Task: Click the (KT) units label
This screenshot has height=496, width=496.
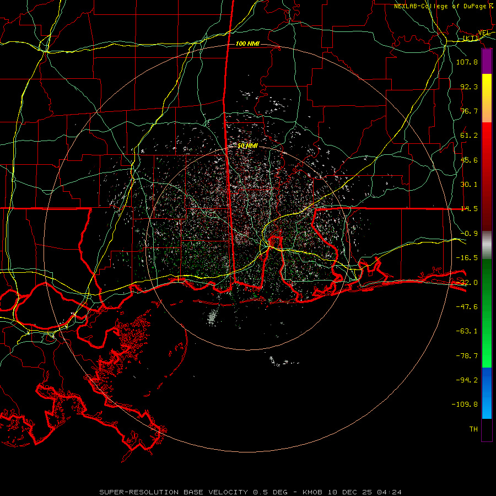Action: pyautogui.click(x=471, y=39)
